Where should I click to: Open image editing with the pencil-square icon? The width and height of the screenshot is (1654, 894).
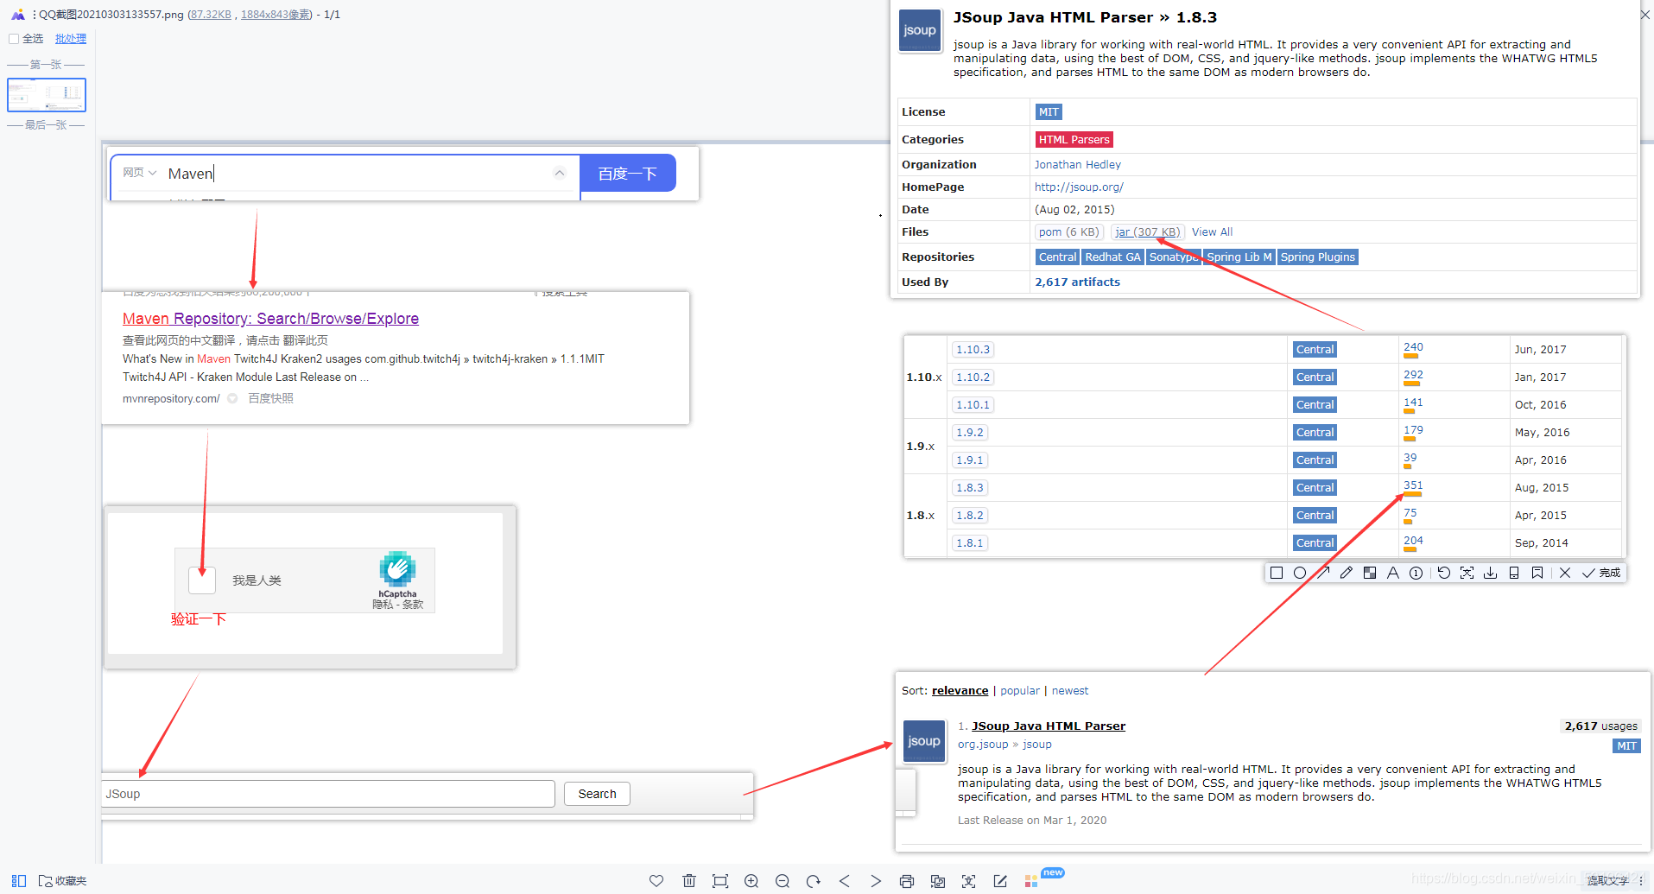[x=1000, y=881]
